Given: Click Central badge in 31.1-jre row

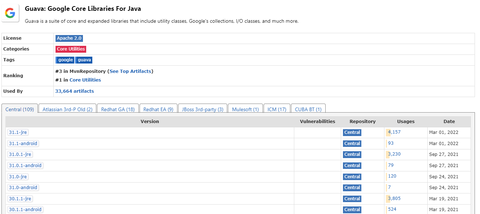Looking at the screenshot, I should pos(352,132).
